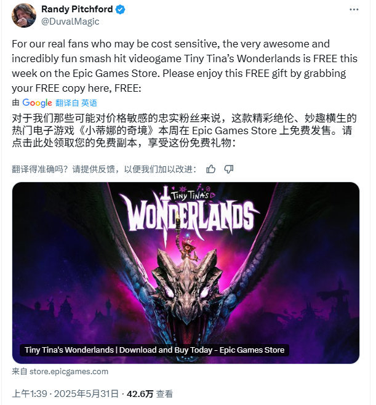Click Randy Pitchford's profile avatar

[x=24, y=15]
